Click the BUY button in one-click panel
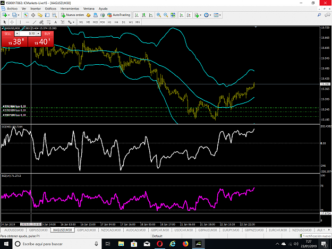Image resolution: width=332 pixels, height=249 pixels. coord(47,33)
